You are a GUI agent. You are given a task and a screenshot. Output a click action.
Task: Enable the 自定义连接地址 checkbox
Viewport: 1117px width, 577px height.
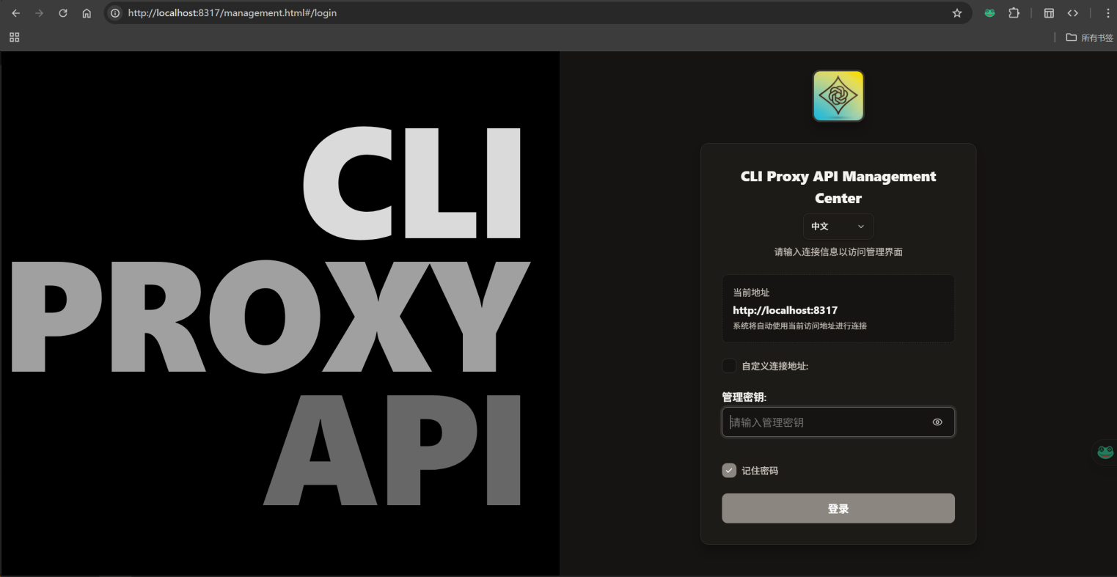(729, 366)
